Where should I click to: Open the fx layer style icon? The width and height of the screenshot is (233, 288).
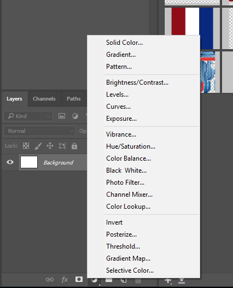pos(65,280)
